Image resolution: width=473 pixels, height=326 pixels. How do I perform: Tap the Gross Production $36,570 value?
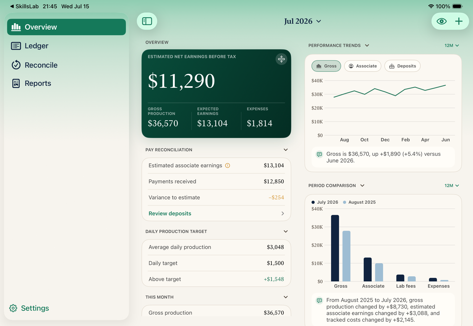(x=163, y=123)
